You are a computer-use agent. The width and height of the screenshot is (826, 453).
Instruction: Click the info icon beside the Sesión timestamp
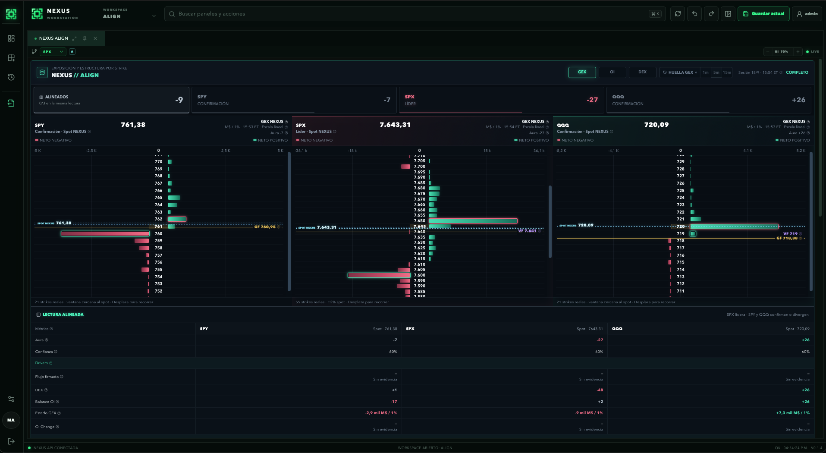click(781, 72)
